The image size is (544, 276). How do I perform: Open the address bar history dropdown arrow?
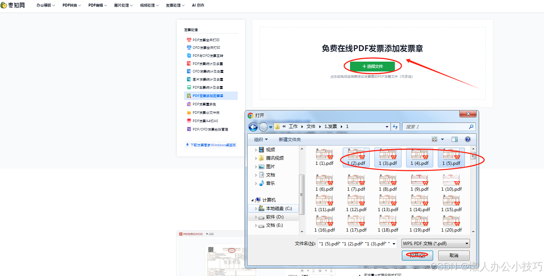(x=387, y=127)
